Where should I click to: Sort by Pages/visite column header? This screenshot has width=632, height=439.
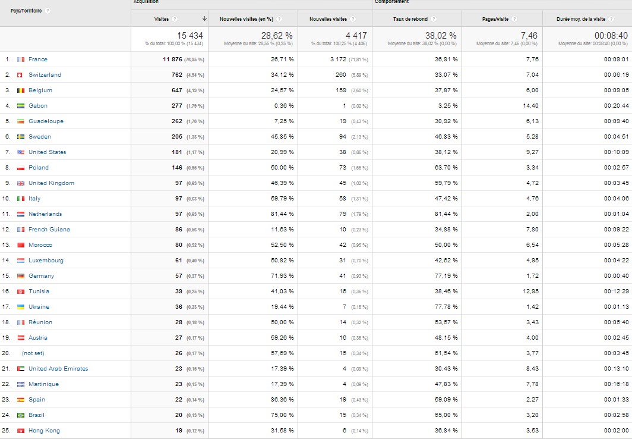pyautogui.click(x=494, y=19)
